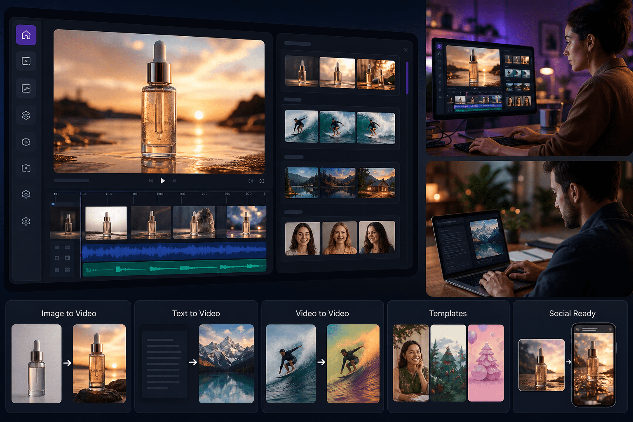633x422 pixels.
Task: Click the vertical playhead line in timeline
Action: (x=81, y=235)
